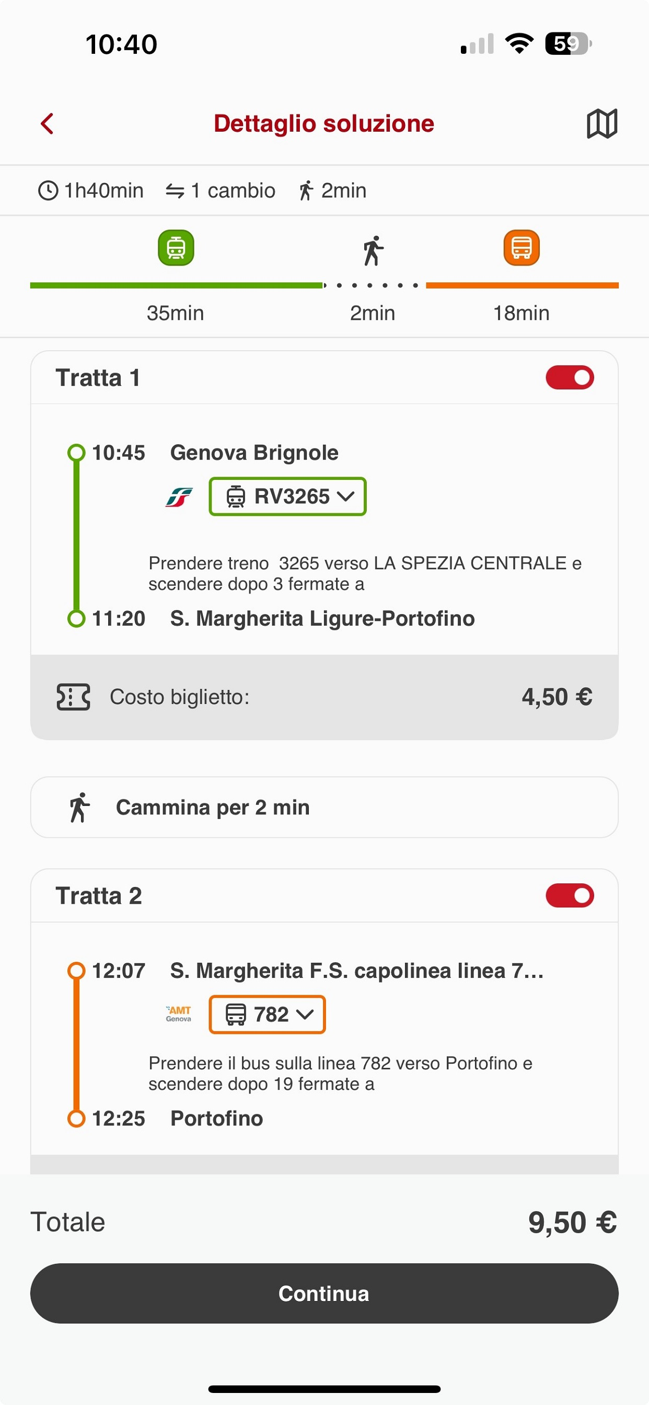Tap the Genova Brignole departure station
The height and width of the screenshot is (1405, 649).
coord(254,453)
